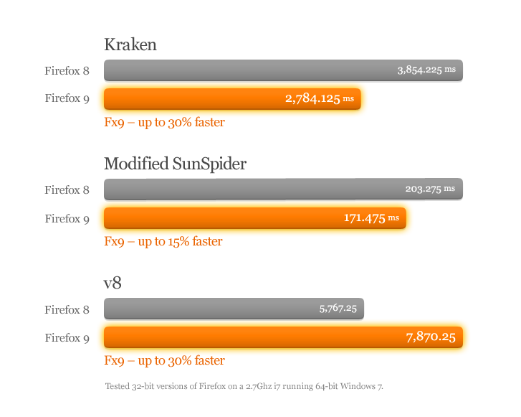Viewport: 521px width, 417px height.
Task: Click the 30% faster caption under Kraken
Action: pyautogui.click(x=164, y=122)
